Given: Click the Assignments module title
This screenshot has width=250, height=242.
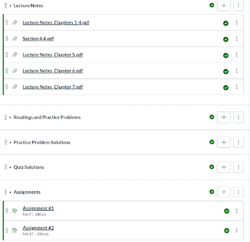Looking at the screenshot, I should point(27,192).
